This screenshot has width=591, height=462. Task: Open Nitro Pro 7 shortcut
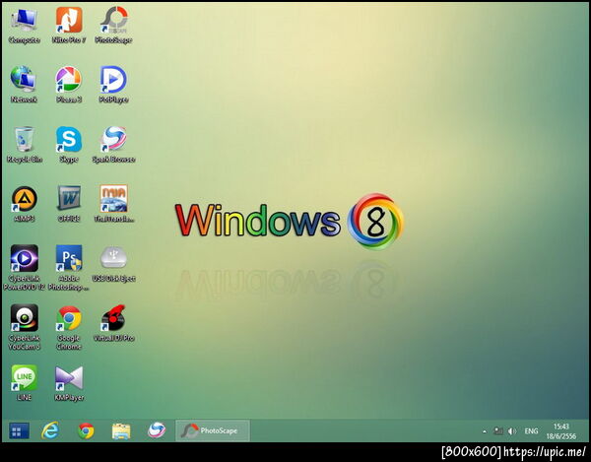(x=69, y=25)
